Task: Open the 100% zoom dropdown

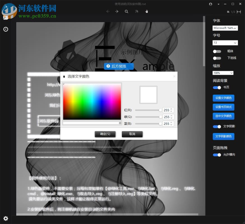Action: (223, 73)
